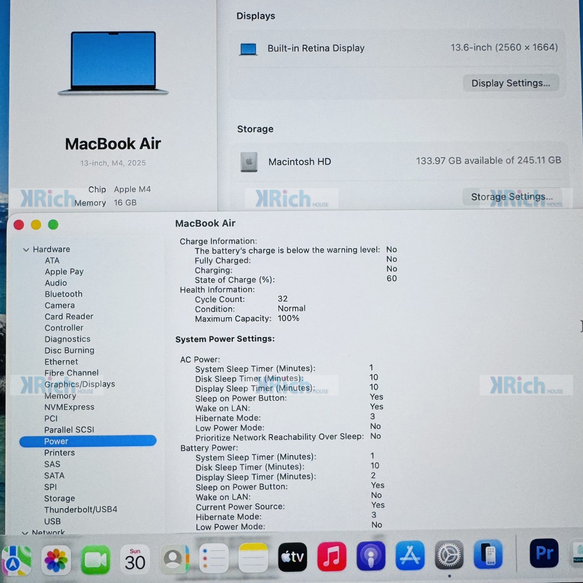
Task: Launch FaceTime from the Dock
Action: [96, 559]
